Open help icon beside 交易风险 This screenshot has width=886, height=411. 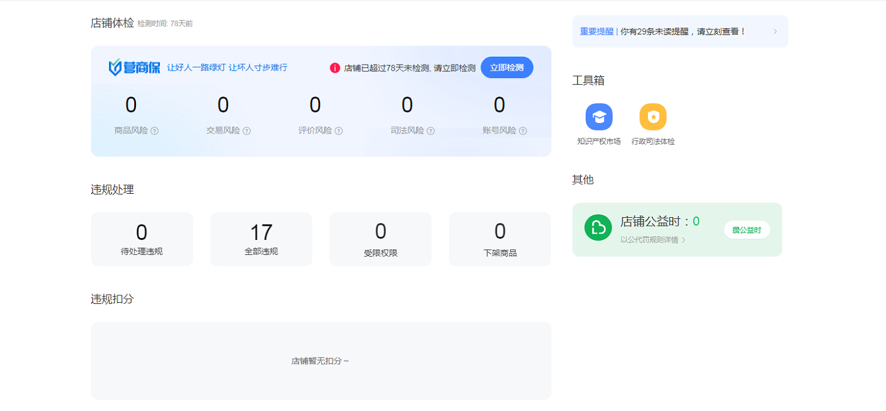[x=247, y=131]
